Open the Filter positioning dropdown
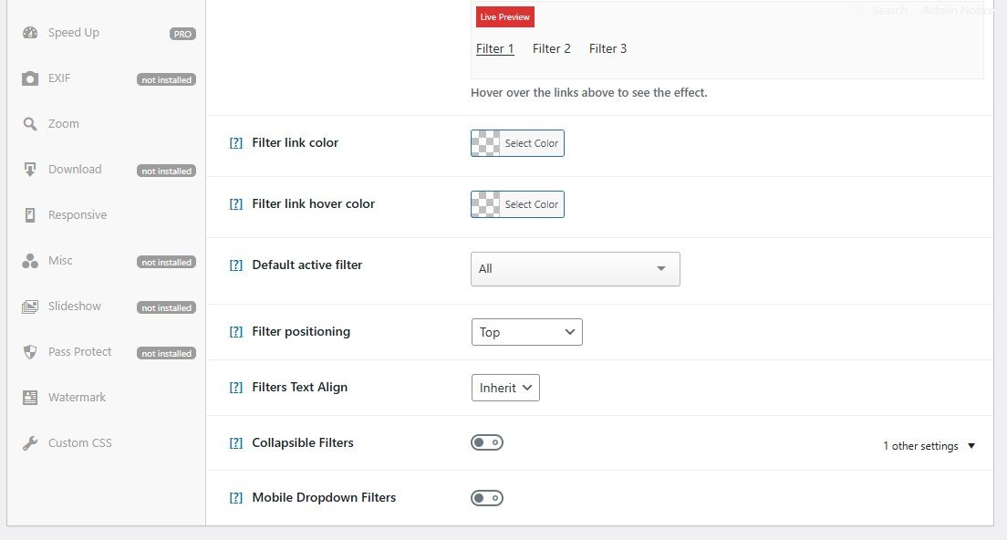 coord(526,332)
